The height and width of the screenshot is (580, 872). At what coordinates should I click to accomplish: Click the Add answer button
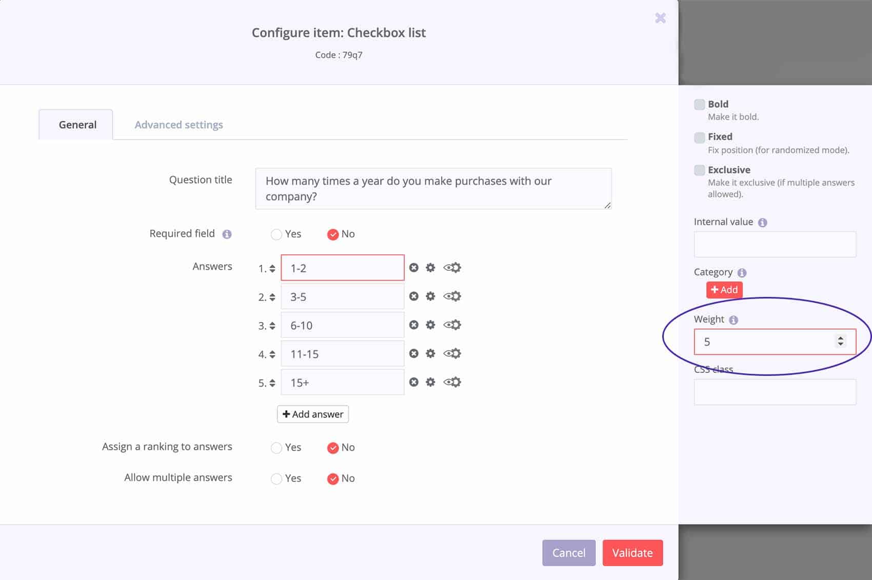pos(313,414)
